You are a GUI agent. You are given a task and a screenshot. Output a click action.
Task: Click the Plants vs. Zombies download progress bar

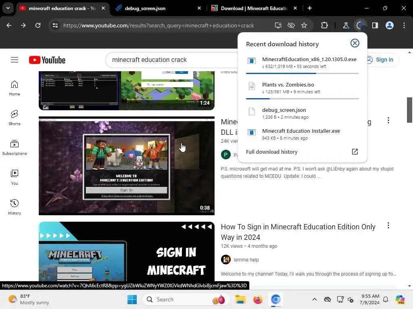(302, 99)
